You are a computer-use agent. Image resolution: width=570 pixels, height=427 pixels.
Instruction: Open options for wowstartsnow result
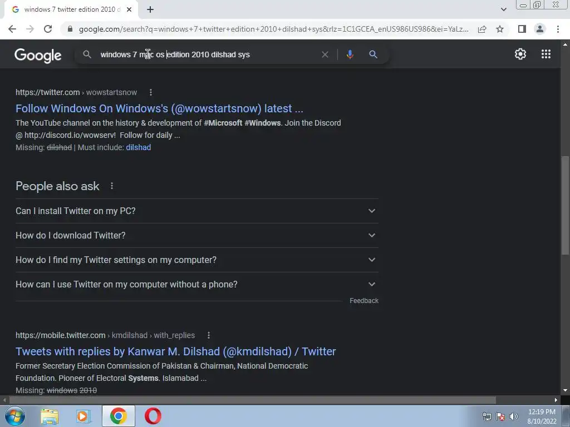[x=150, y=93]
